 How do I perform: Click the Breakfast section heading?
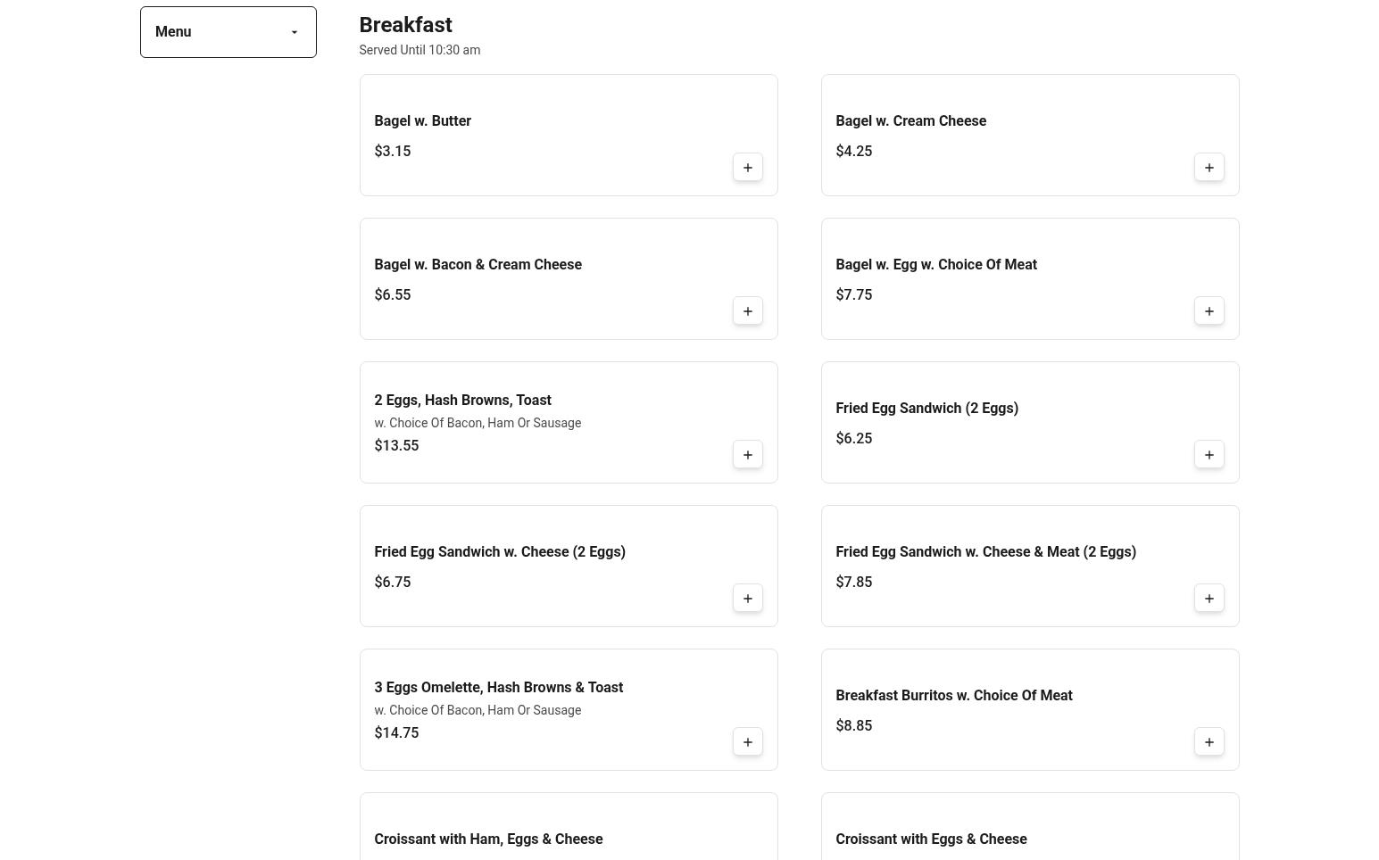405,25
